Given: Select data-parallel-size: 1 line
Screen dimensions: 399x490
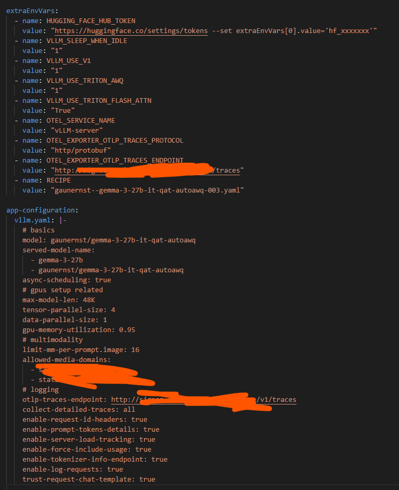Looking at the screenshot, I should point(64,320).
